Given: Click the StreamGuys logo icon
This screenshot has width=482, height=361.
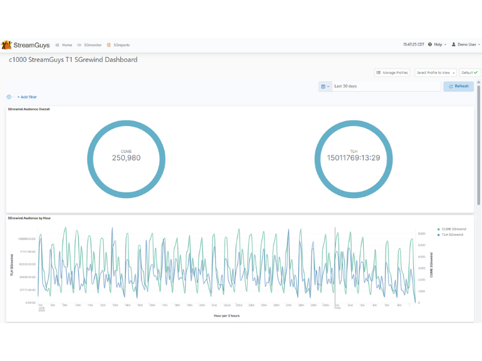Looking at the screenshot, I should (x=7, y=45).
